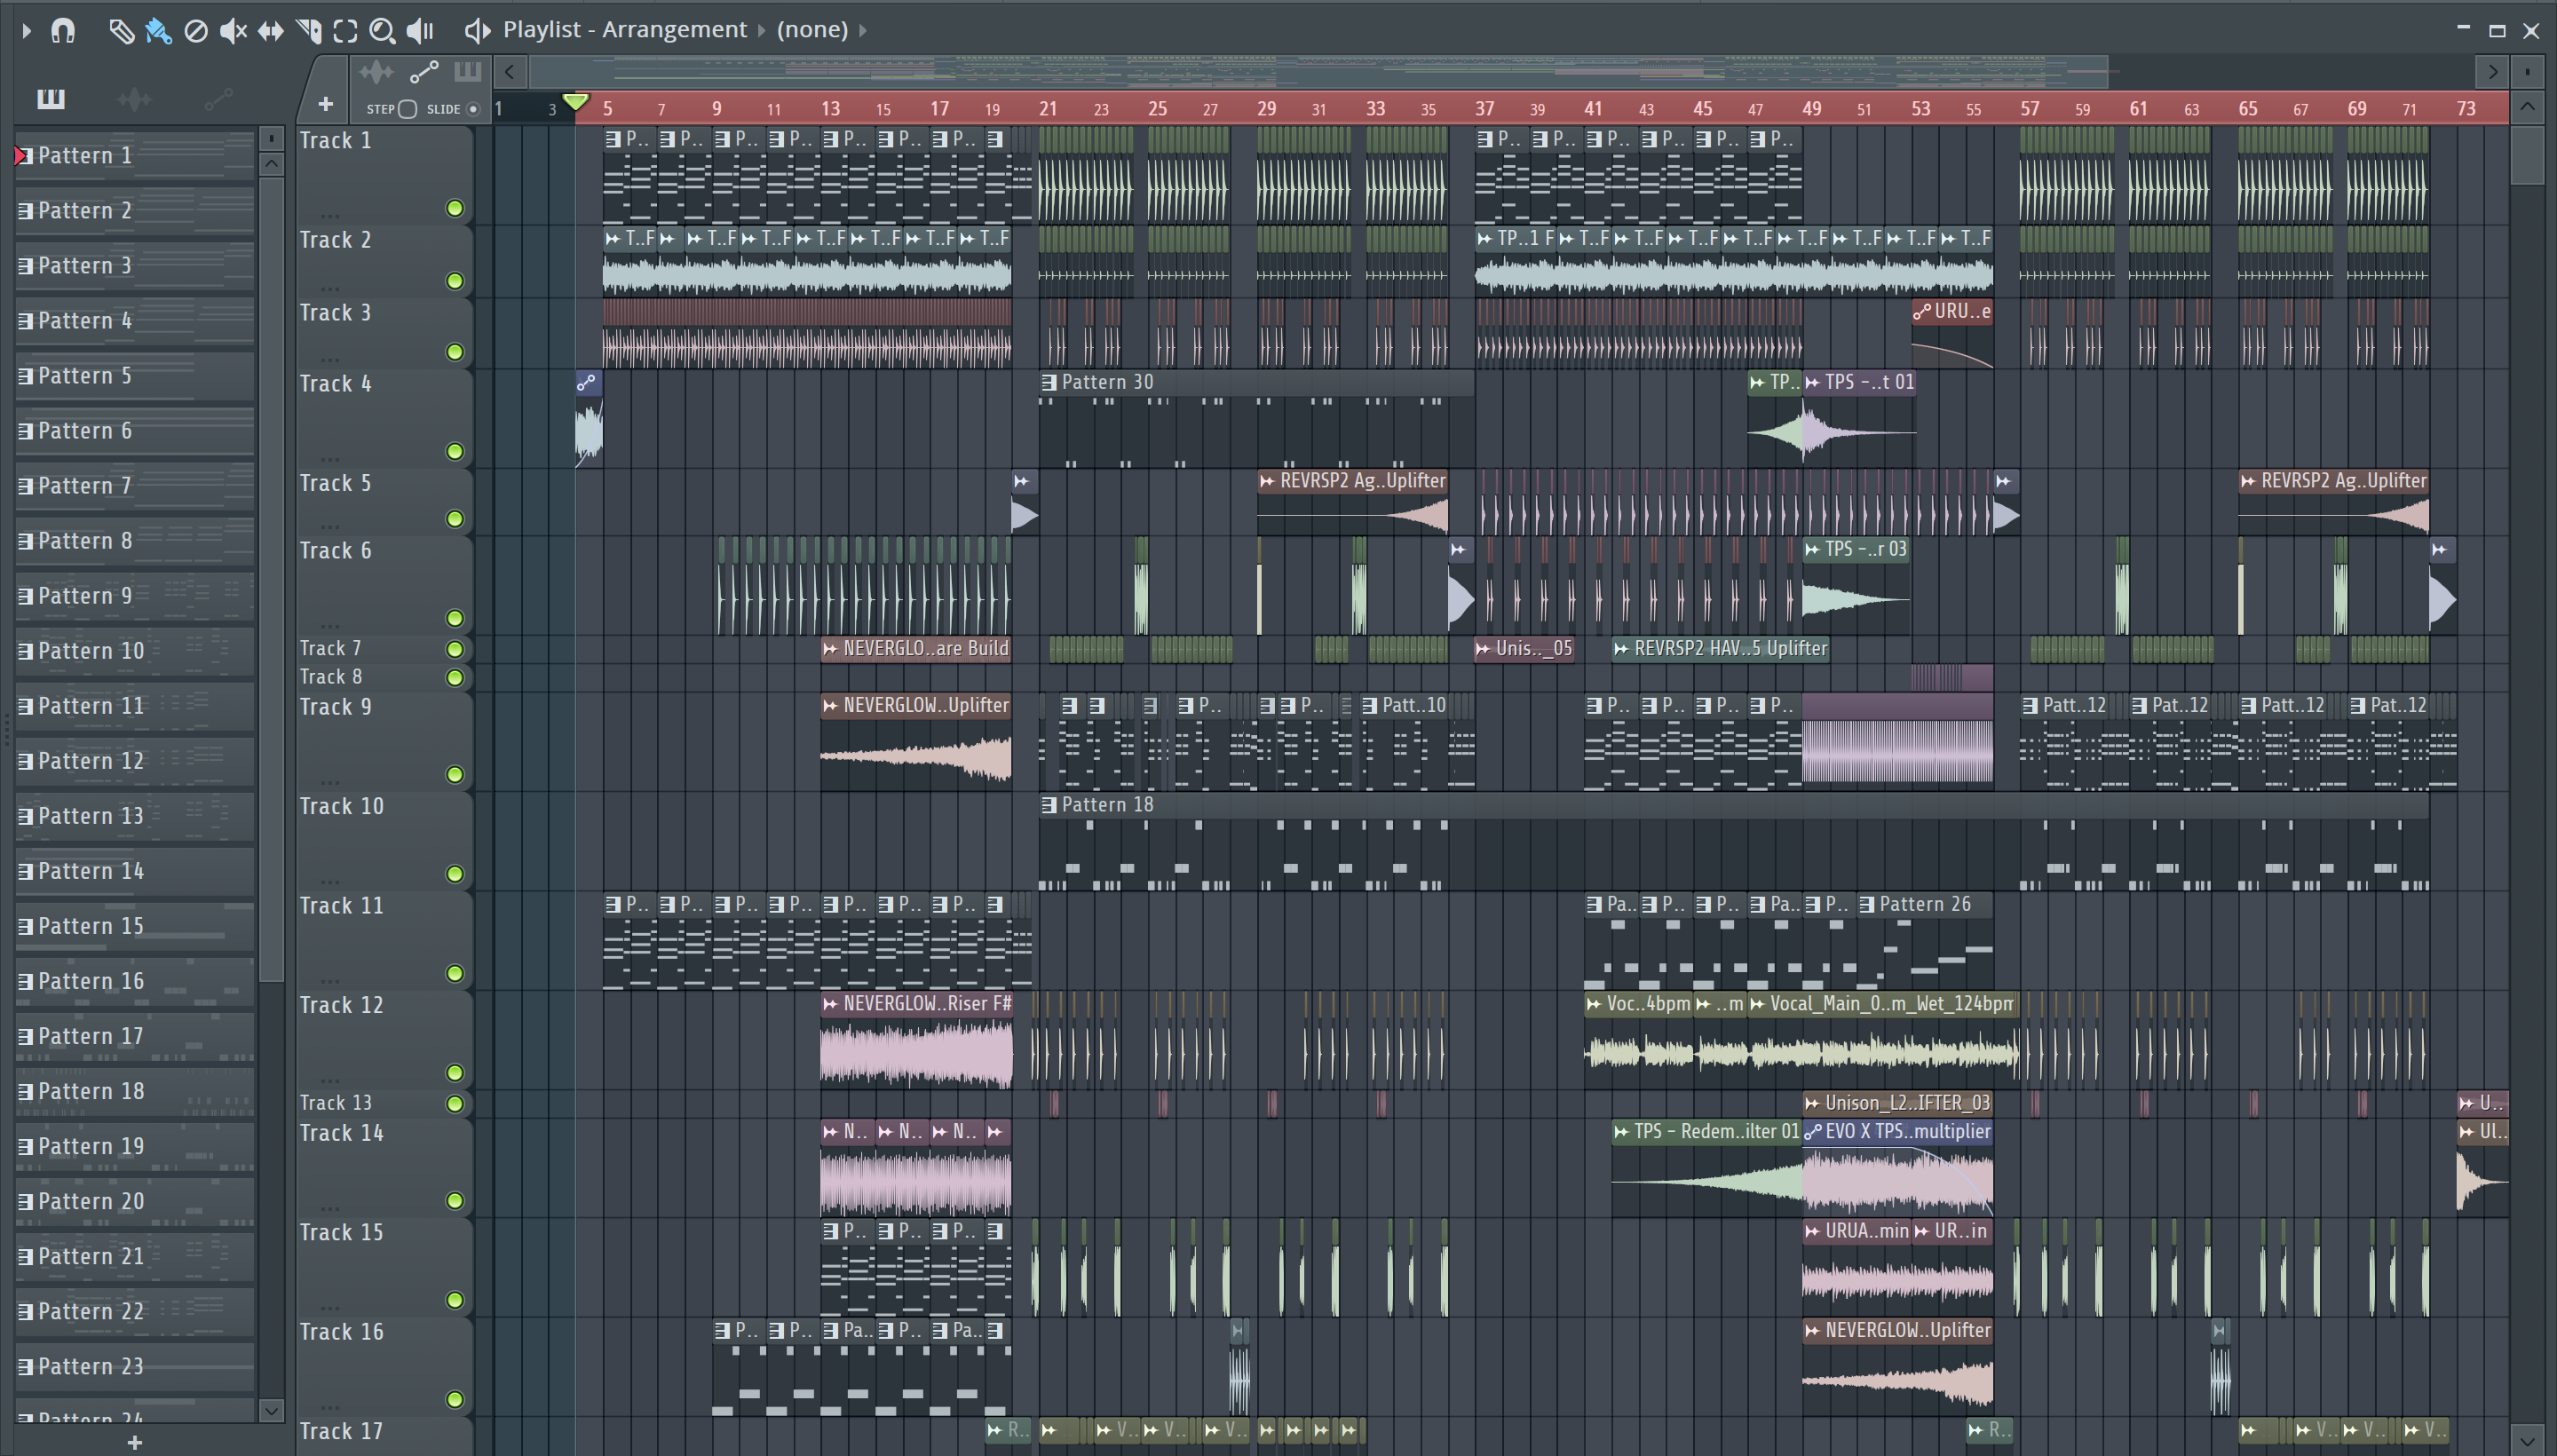Screen dimensions: 2557x1456
Task: Click the playlist vertical scroll-down arrow
Action: 2528,1441
